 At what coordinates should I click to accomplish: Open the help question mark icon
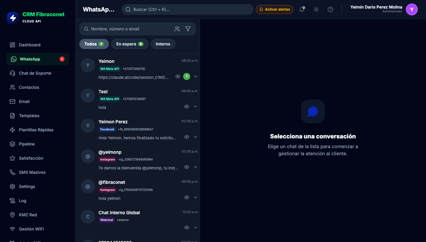[x=330, y=9]
